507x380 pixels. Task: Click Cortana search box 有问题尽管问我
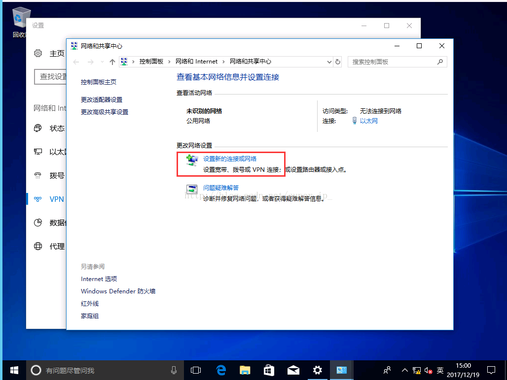[105, 370]
